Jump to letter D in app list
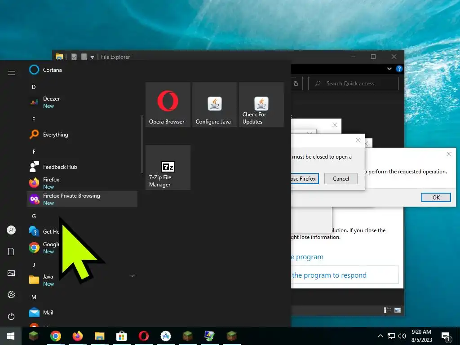This screenshot has height=345, width=460. click(34, 87)
